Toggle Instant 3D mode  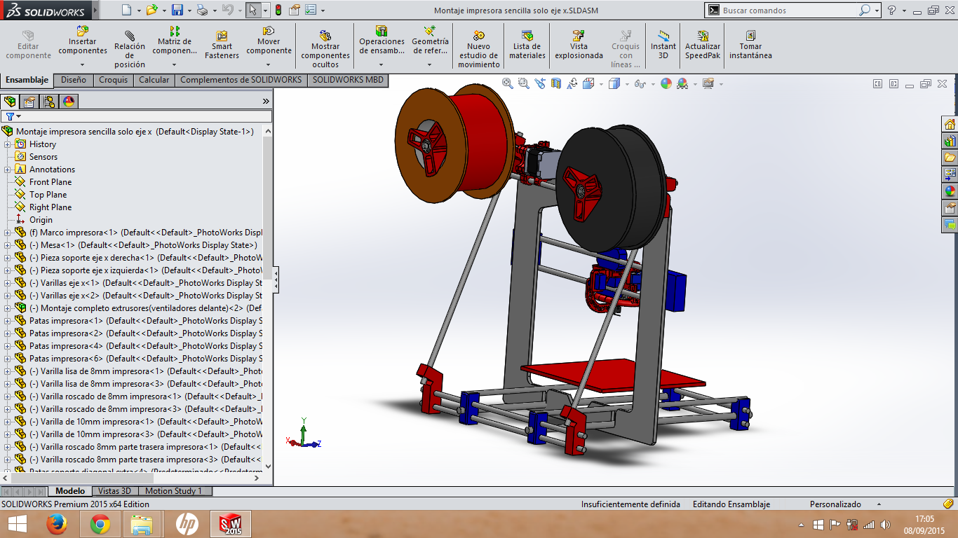pyautogui.click(x=663, y=45)
